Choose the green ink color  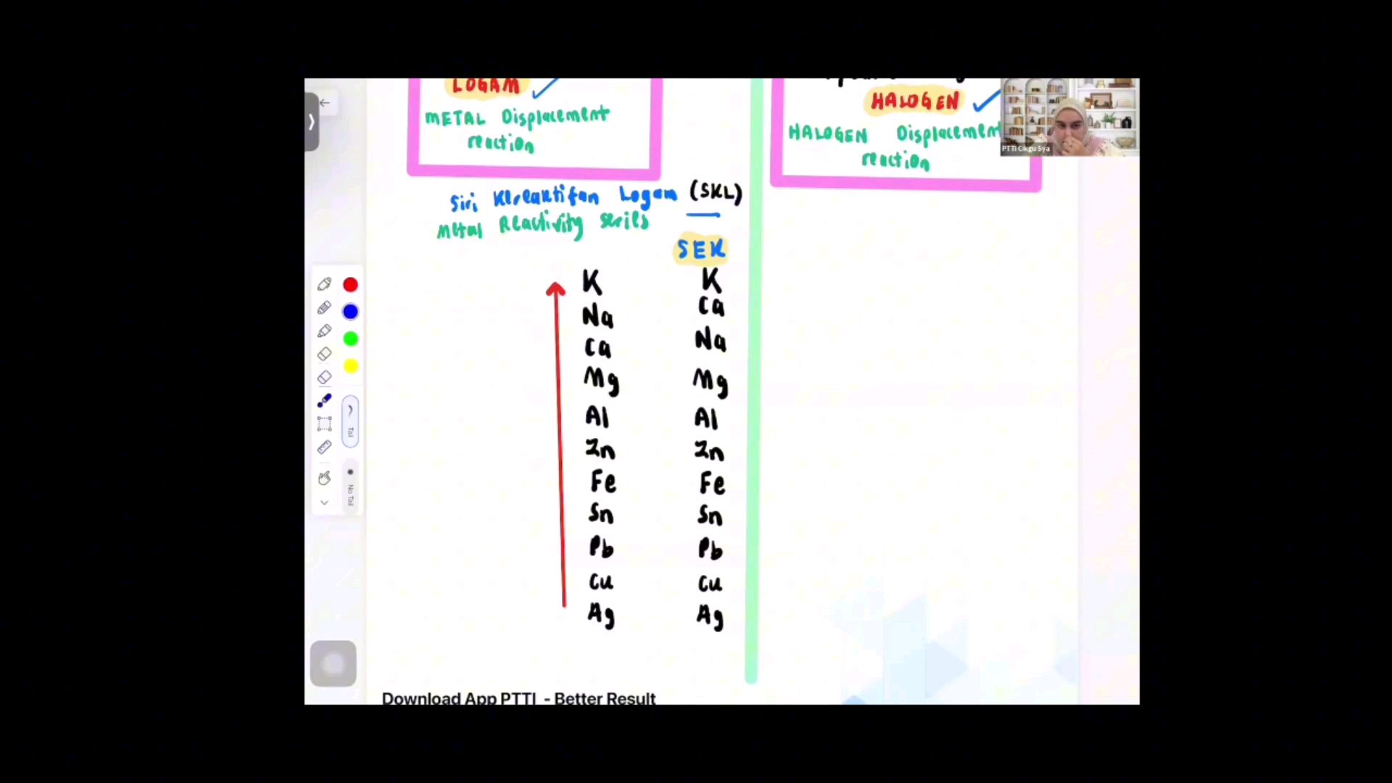click(x=350, y=339)
